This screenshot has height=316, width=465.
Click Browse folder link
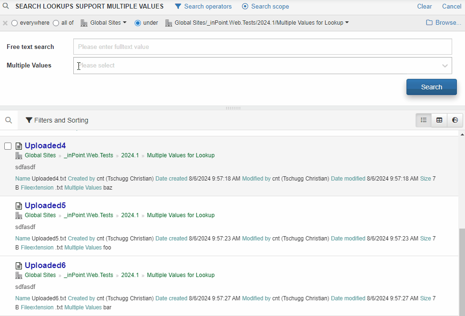click(x=444, y=22)
